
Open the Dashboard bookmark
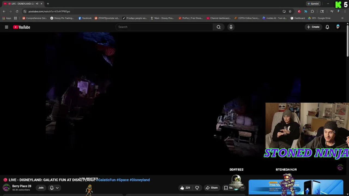298,18
